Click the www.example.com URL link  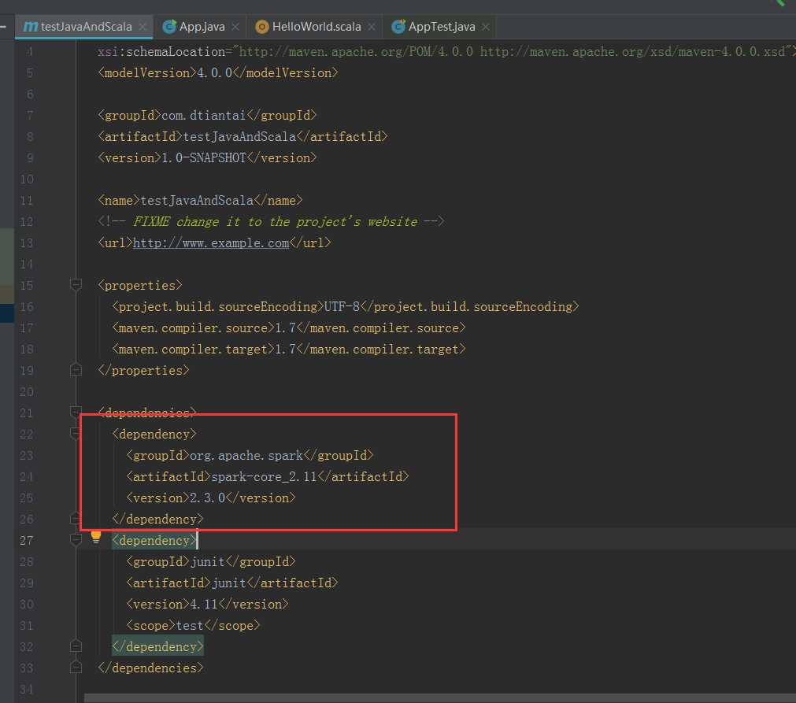click(210, 242)
